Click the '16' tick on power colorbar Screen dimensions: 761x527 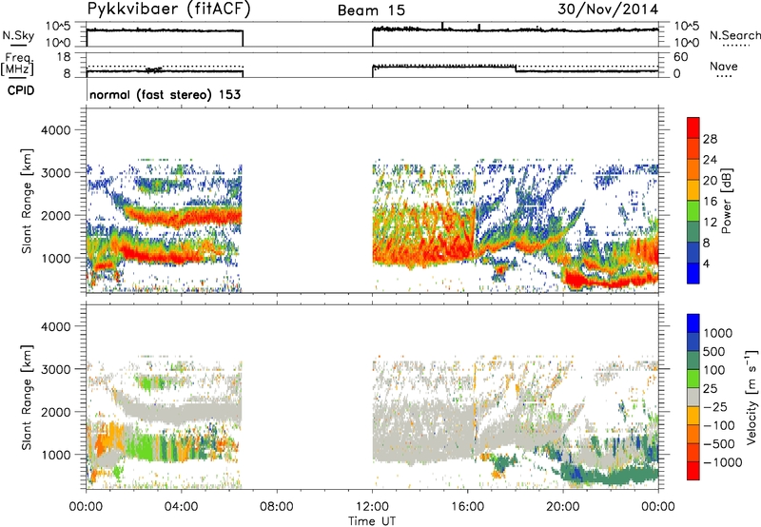click(710, 202)
